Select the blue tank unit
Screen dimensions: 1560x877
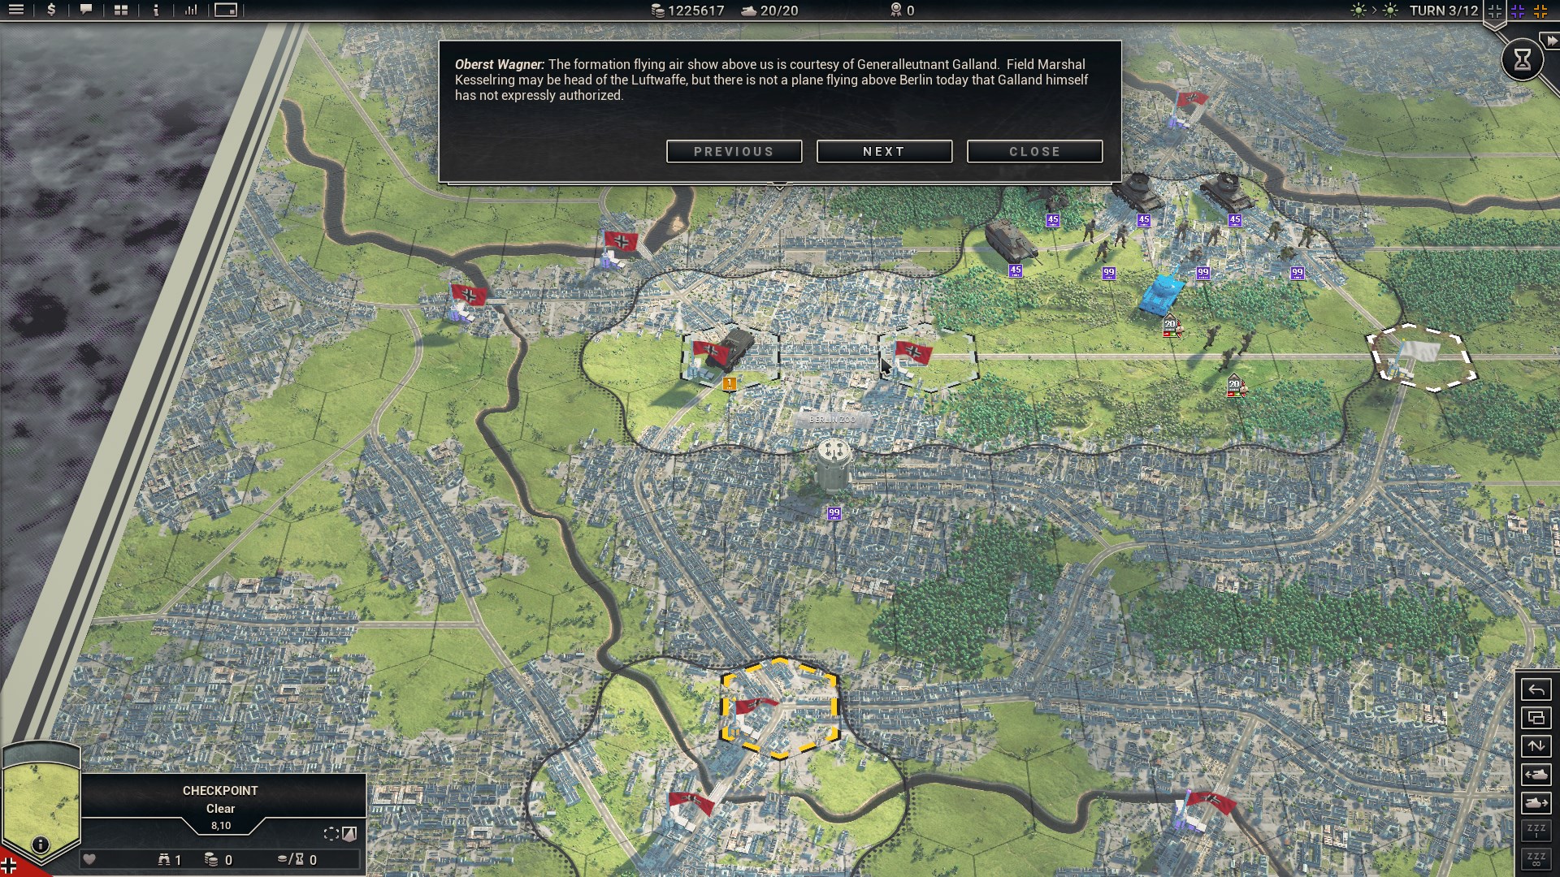pyautogui.click(x=1161, y=293)
